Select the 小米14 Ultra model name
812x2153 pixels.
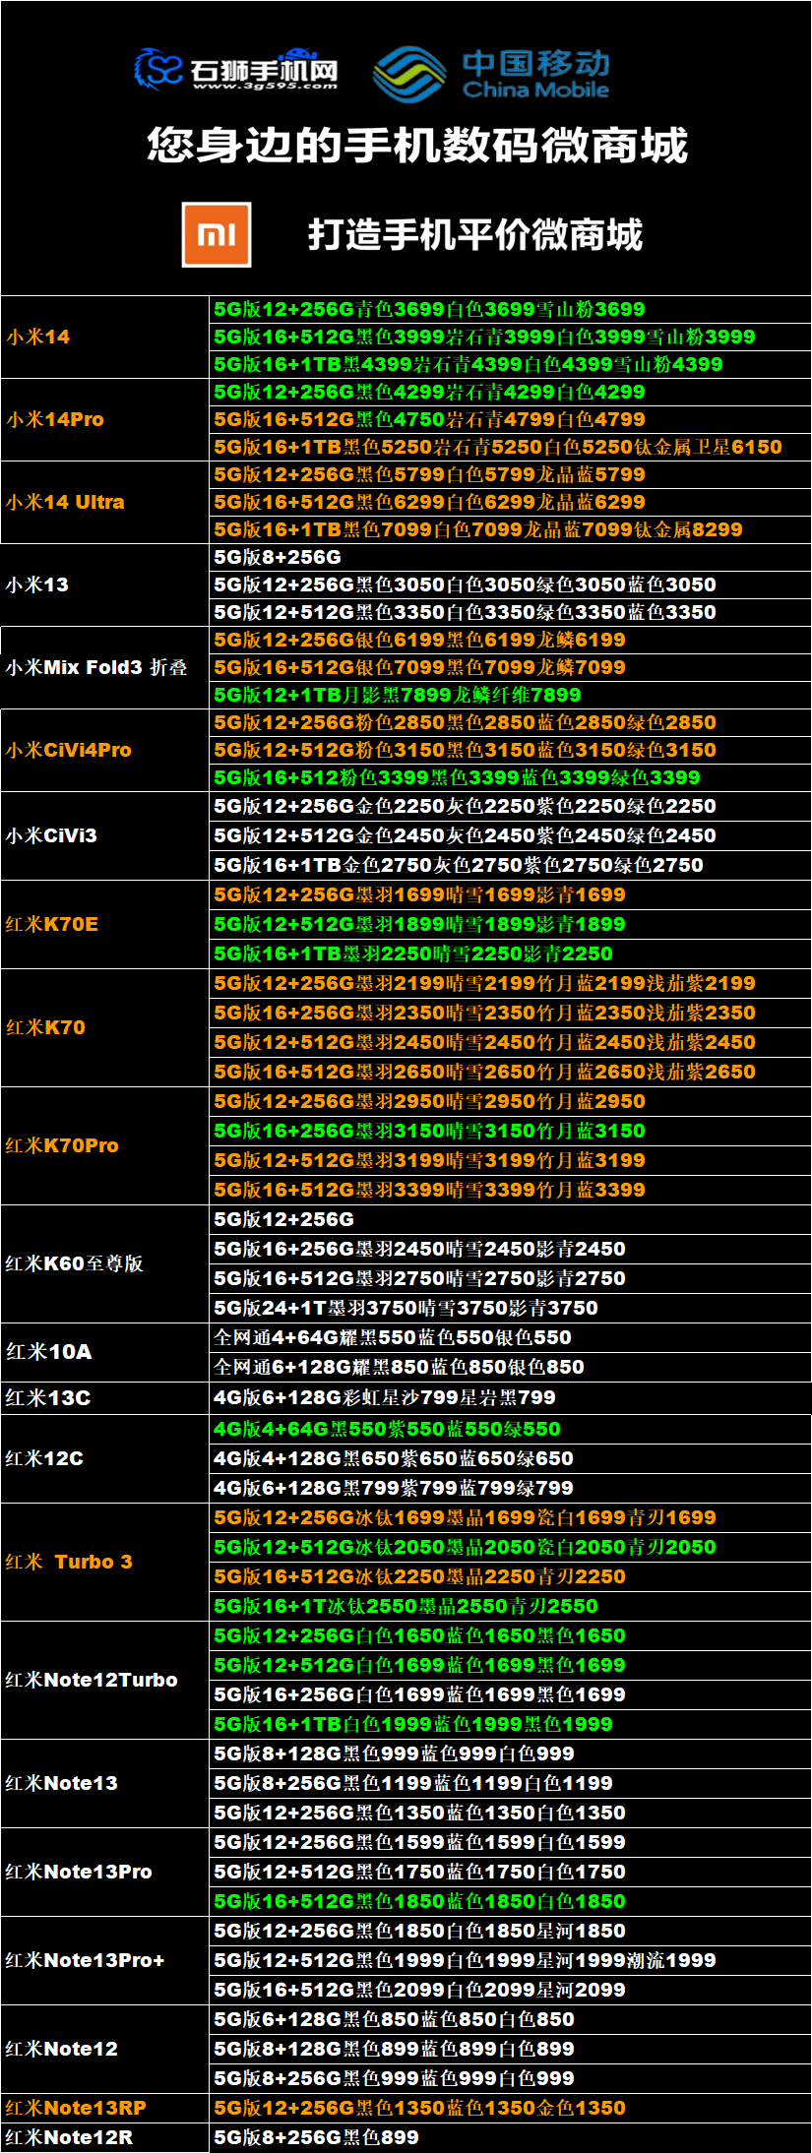[65, 502]
